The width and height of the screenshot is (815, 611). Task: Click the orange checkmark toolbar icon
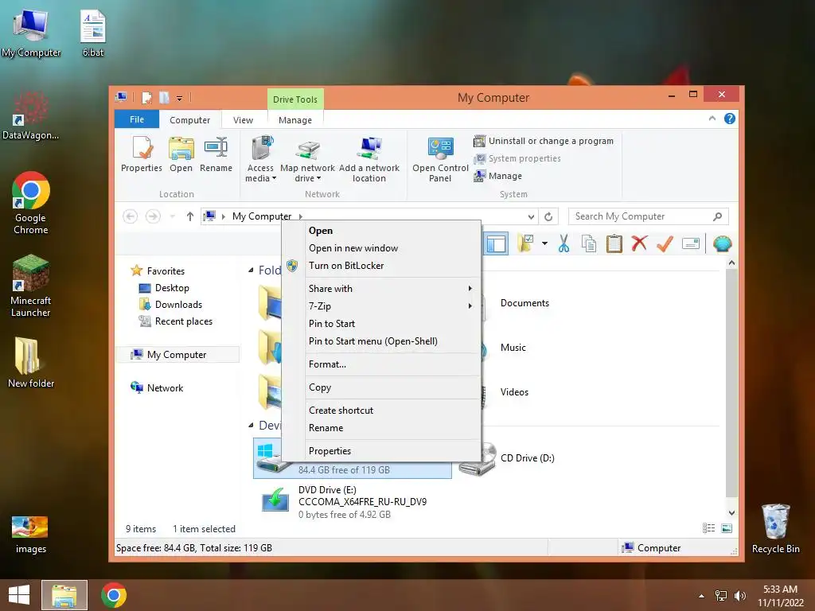[665, 243]
